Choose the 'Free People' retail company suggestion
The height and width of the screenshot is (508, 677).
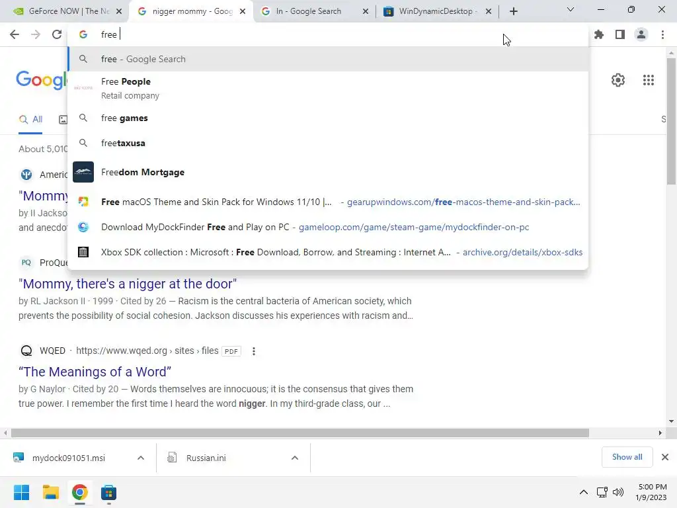click(328, 88)
